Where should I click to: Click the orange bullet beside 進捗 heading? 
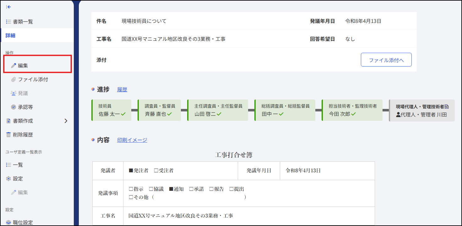click(93, 89)
